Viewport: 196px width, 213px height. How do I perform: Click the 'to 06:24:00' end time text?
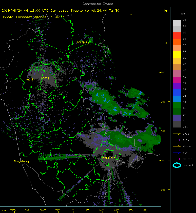click(x=96, y=11)
